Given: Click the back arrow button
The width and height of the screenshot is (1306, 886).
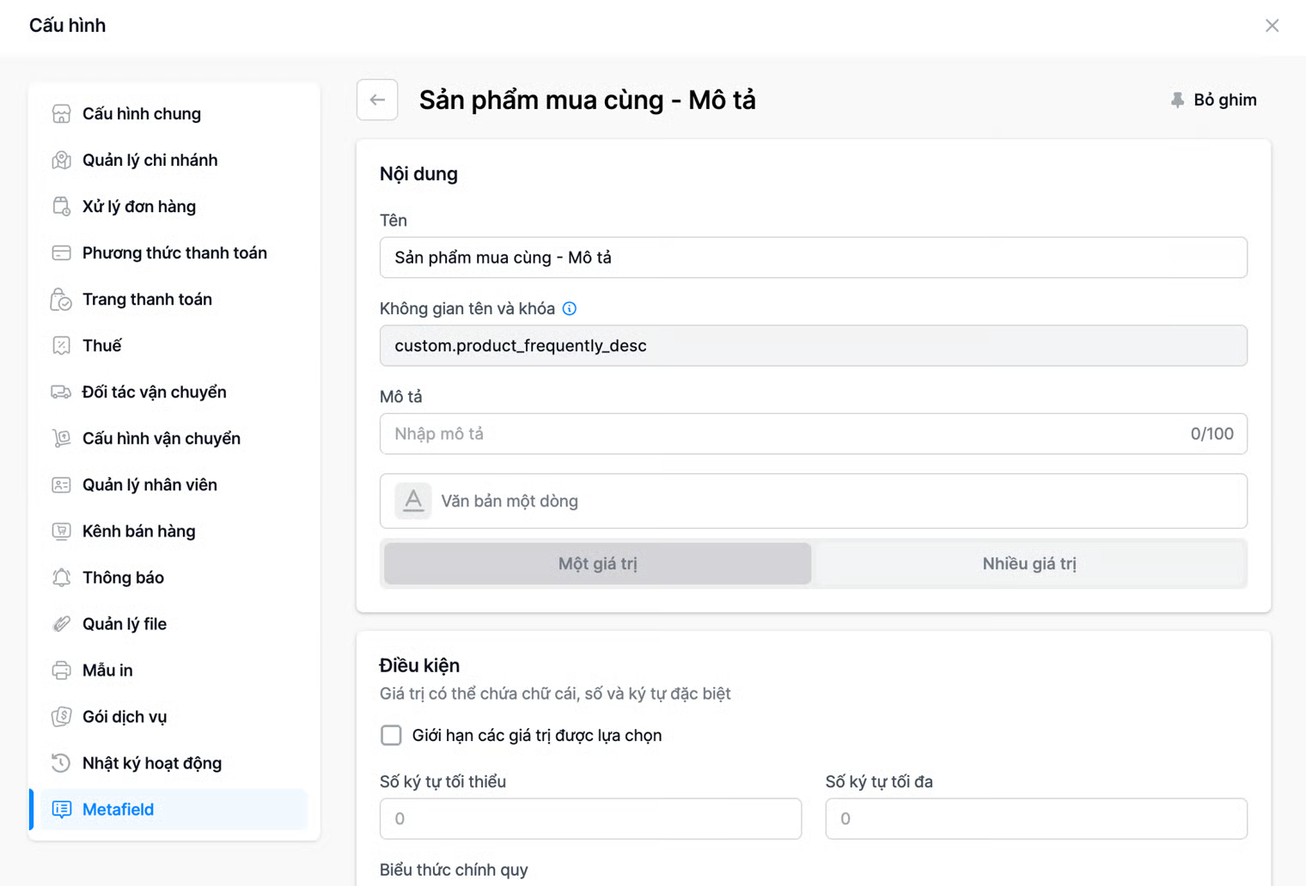Looking at the screenshot, I should click(x=377, y=100).
